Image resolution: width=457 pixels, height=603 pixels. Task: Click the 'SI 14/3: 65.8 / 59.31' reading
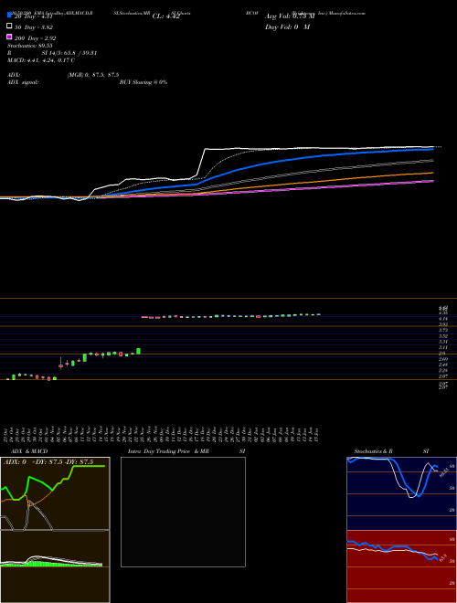pos(69,53)
